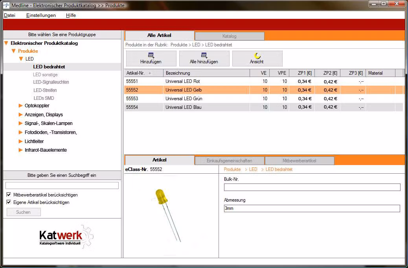Click the LED breadcrumb link in details

pos(253,169)
